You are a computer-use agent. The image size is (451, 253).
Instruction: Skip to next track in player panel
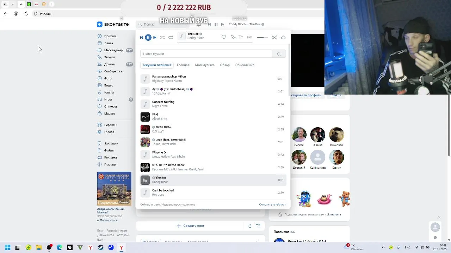coord(155,37)
